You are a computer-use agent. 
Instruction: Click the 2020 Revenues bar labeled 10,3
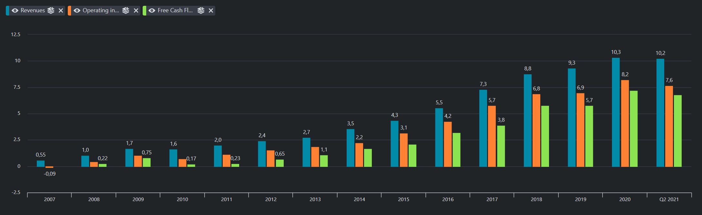pyautogui.click(x=616, y=112)
